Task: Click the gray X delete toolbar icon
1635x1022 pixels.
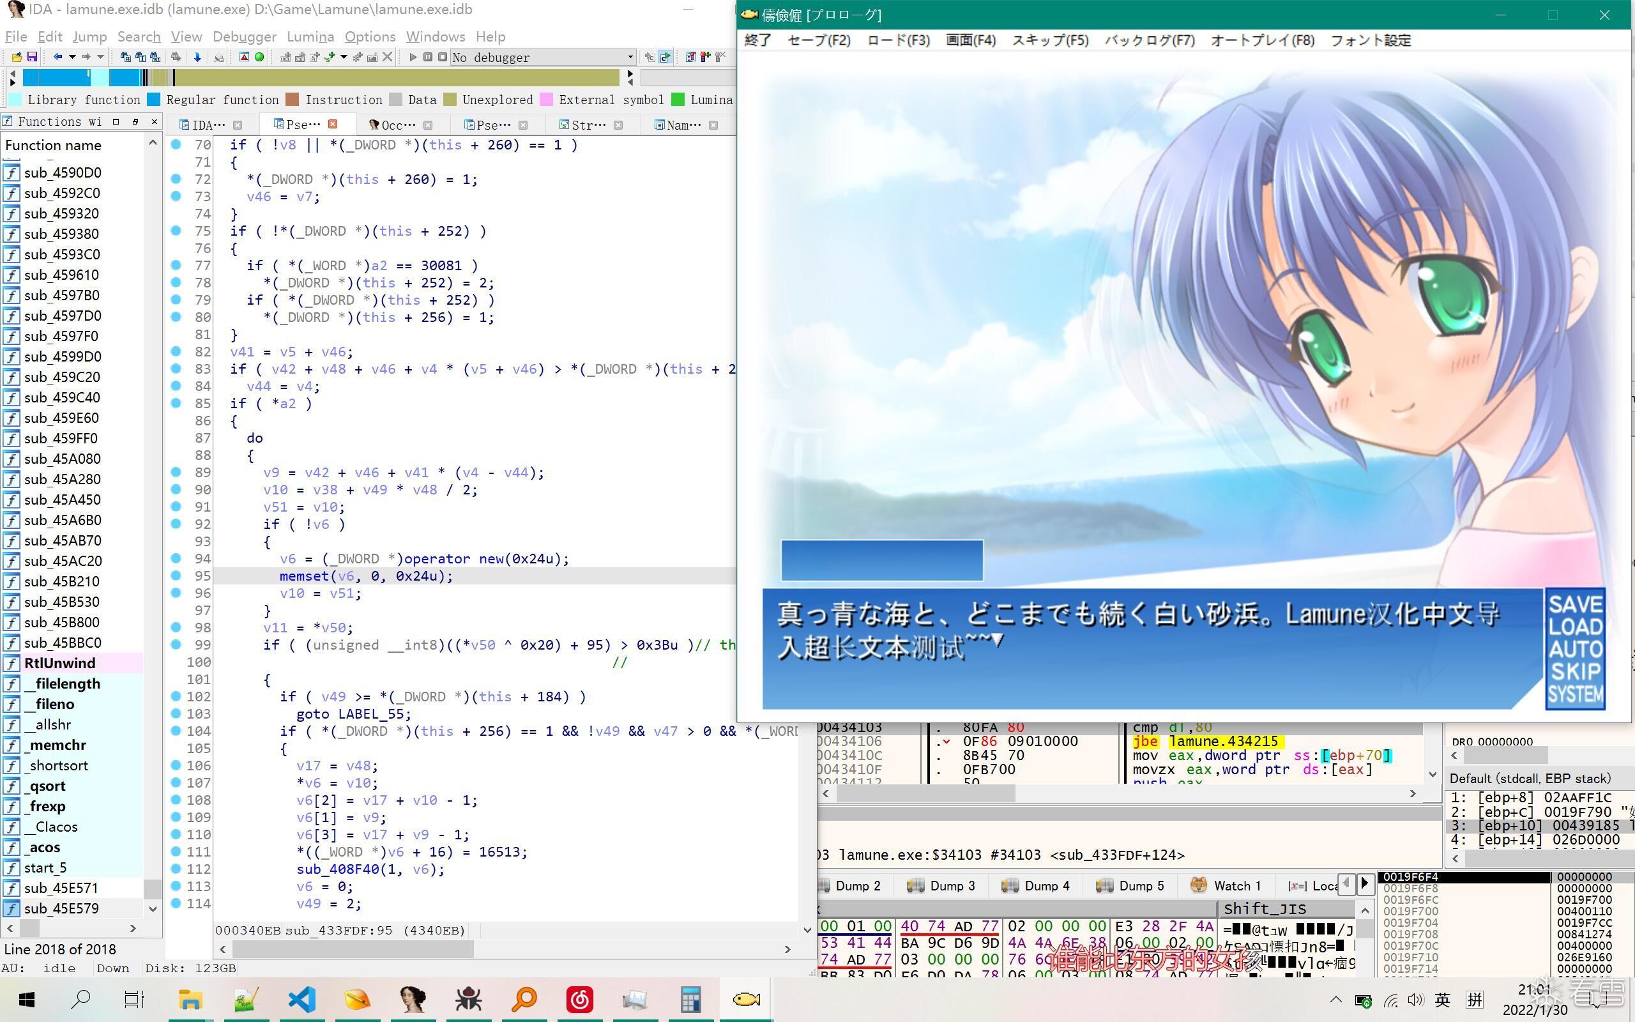Action: pos(387,57)
